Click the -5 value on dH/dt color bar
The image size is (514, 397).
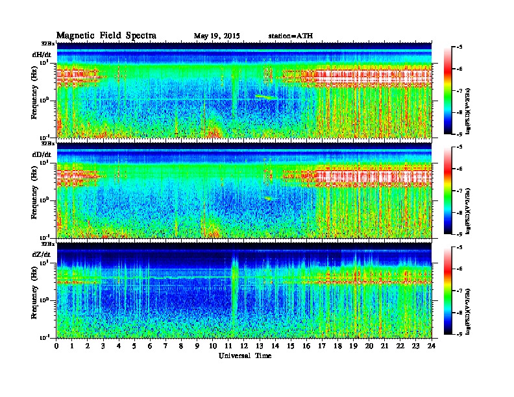pyautogui.click(x=459, y=47)
